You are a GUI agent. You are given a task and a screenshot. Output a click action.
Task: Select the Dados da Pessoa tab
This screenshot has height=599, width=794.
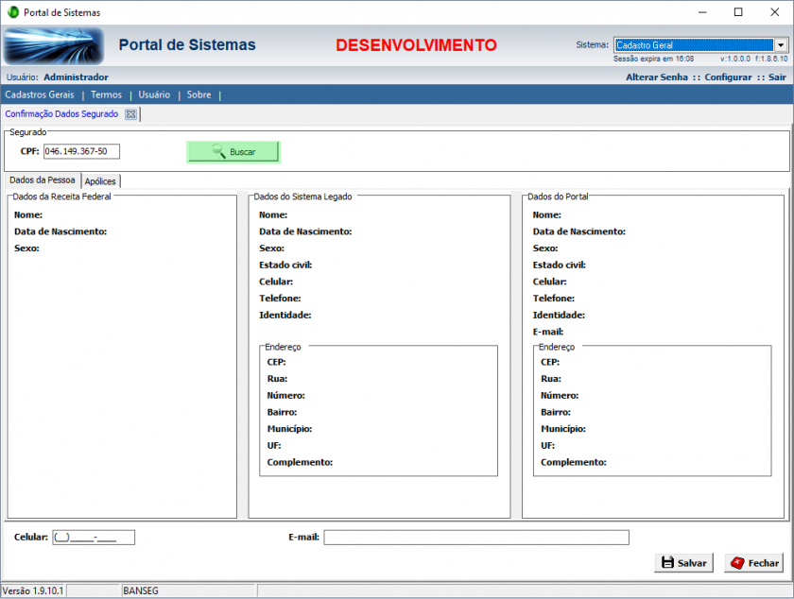point(42,180)
